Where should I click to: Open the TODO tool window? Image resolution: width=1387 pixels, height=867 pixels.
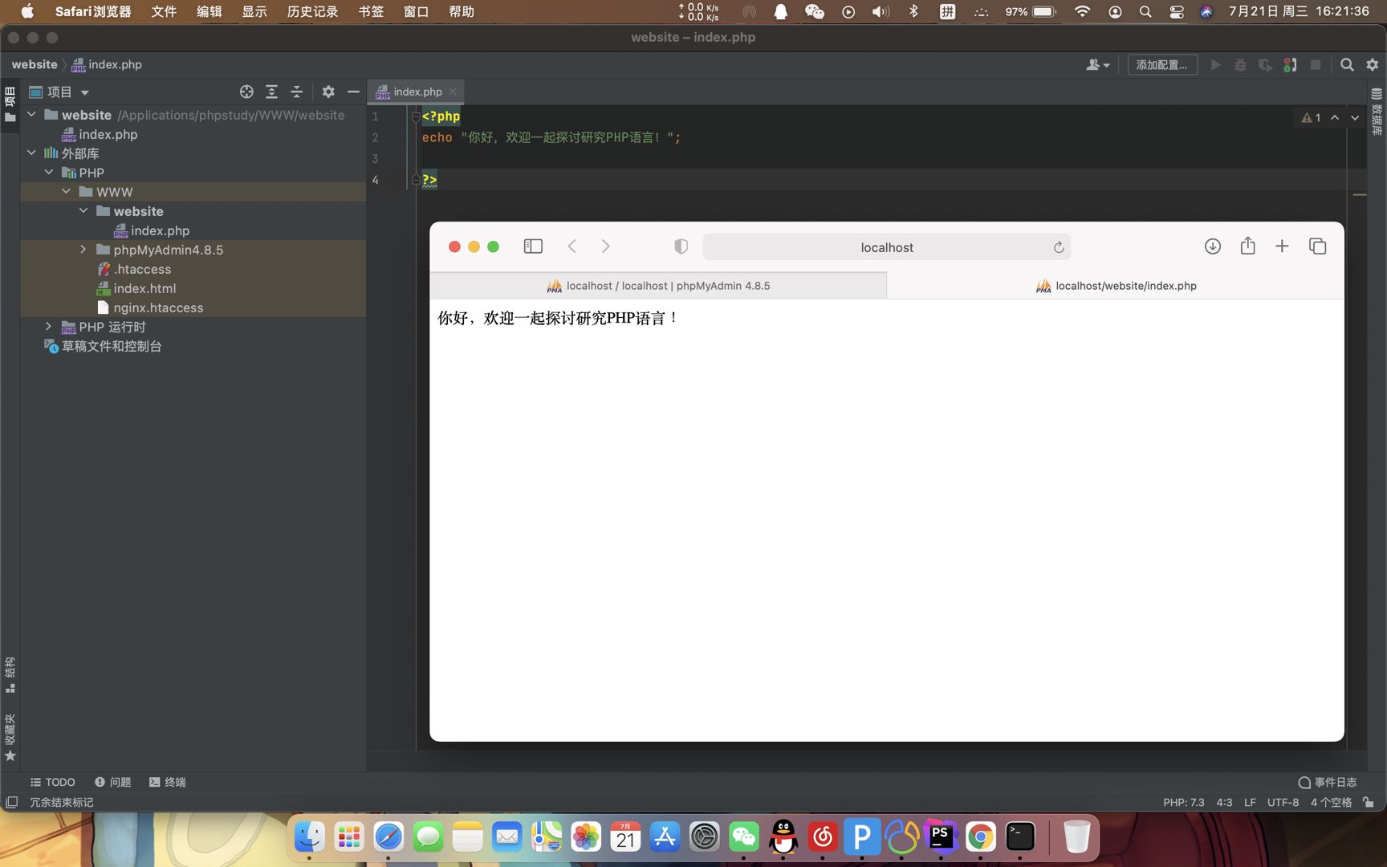(52, 782)
